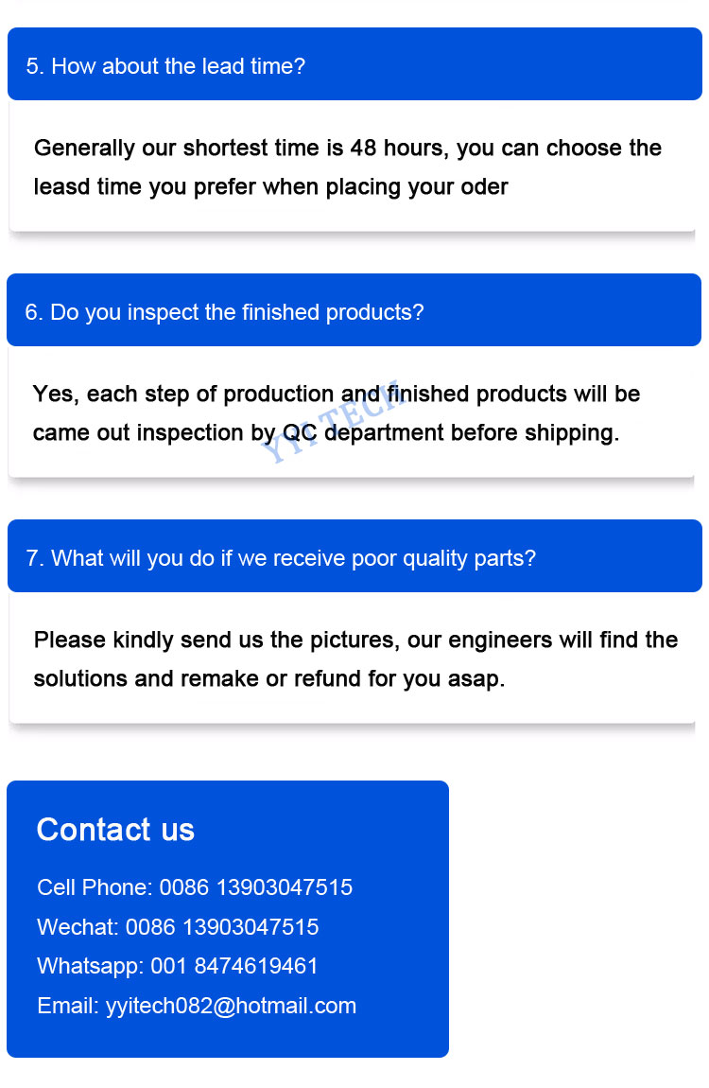Click the Contact us heading
The height and width of the screenshot is (1088, 709).
click(115, 830)
